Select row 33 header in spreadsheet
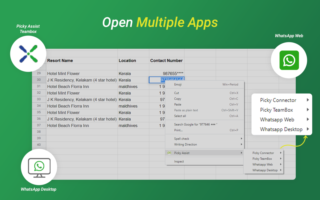The height and width of the screenshot is (200, 320). coord(39,99)
